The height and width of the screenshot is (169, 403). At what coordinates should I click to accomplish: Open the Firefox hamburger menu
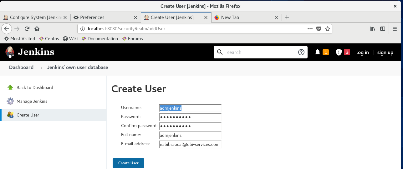(x=395, y=29)
